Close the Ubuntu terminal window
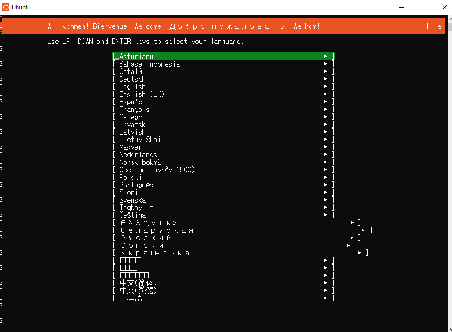This screenshot has height=332, width=452. pyautogui.click(x=445, y=7)
